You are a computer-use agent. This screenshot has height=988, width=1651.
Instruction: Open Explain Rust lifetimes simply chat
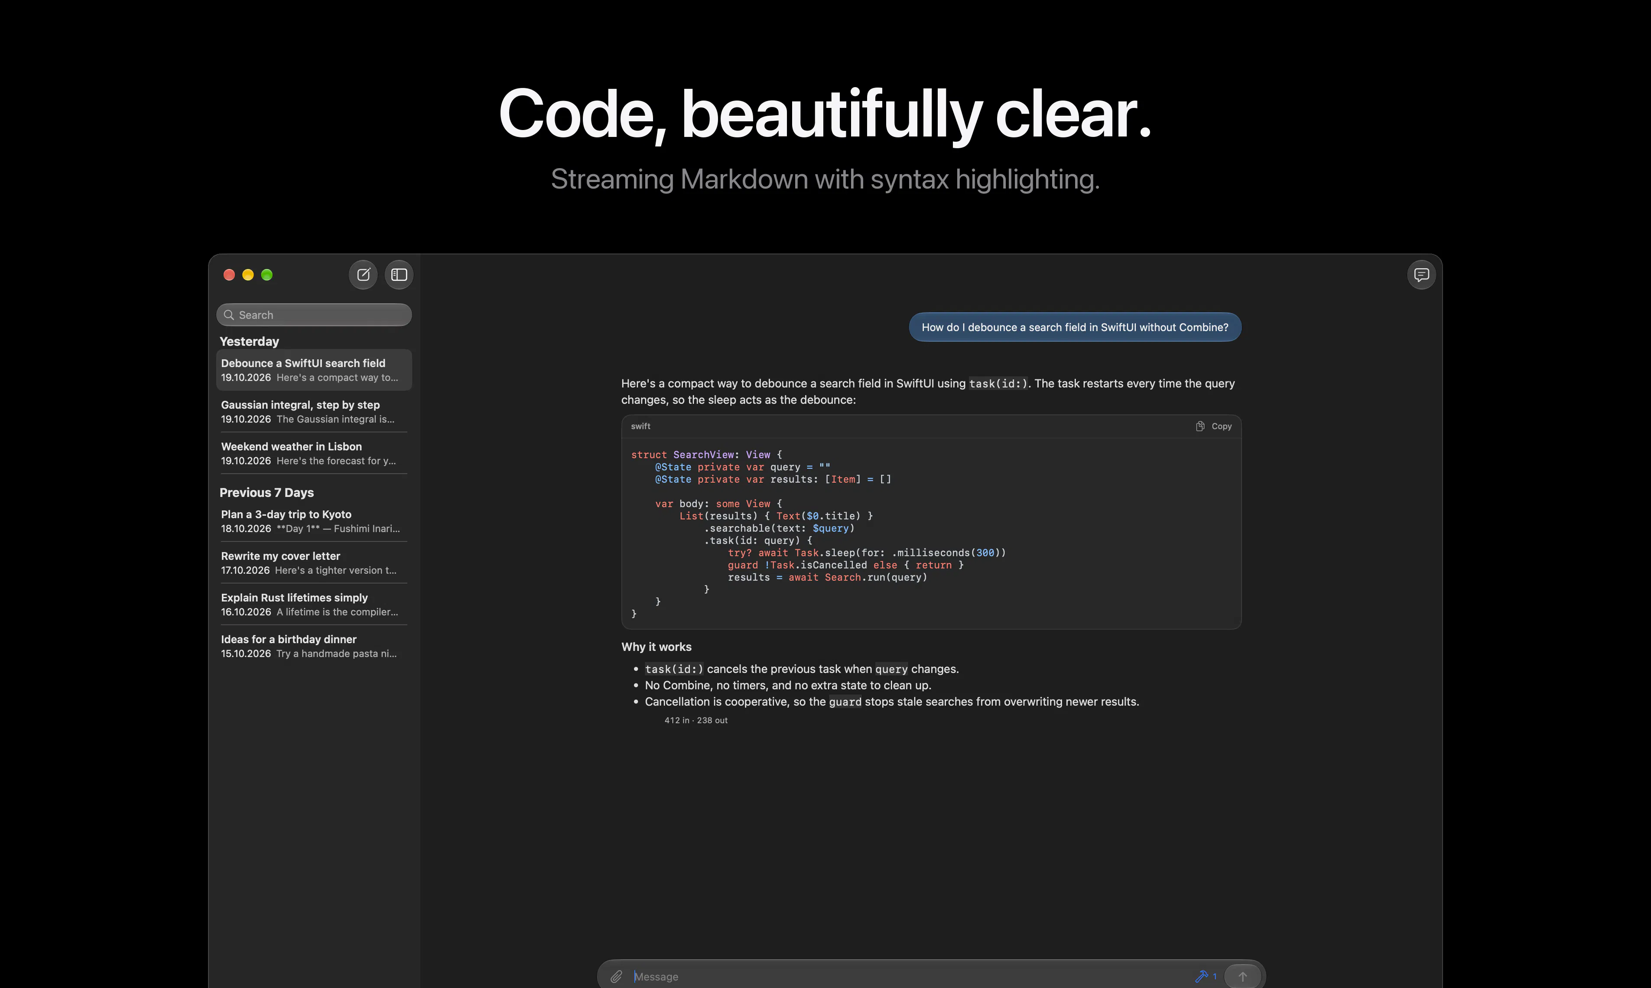314,604
